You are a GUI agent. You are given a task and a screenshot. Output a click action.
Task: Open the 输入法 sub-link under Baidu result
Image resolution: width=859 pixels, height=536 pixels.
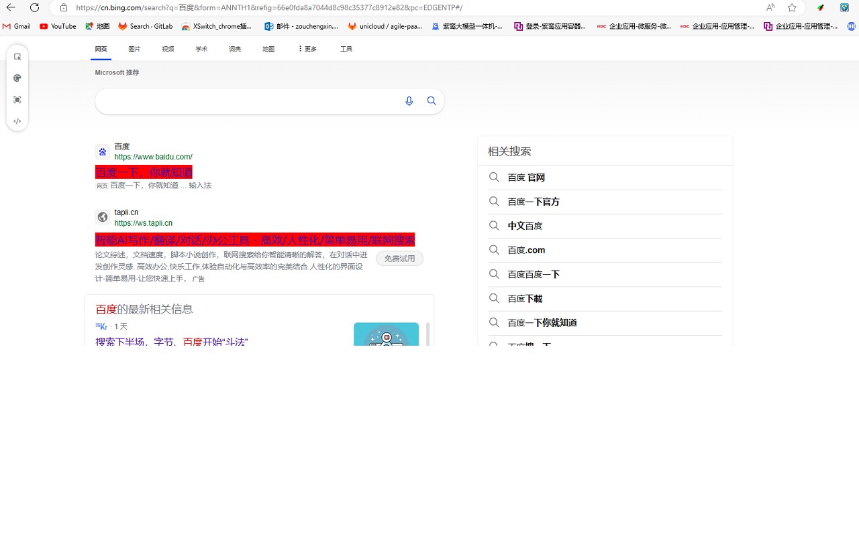[200, 186]
